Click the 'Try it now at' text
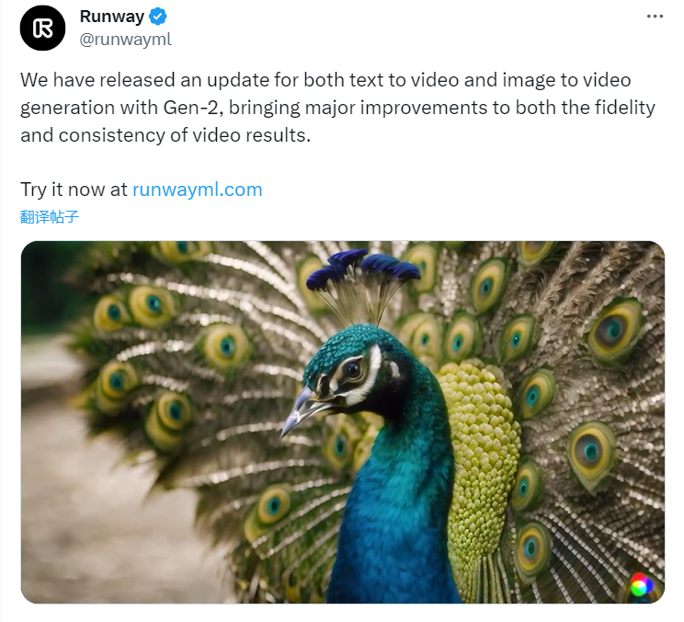Image resolution: width=684 pixels, height=622 pixels. 74,190
